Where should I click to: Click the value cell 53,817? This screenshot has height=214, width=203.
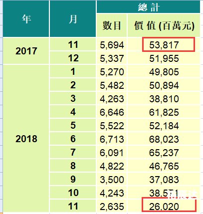(x=164, y=44)
